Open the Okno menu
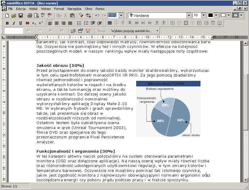 click(x=89, y=9)
